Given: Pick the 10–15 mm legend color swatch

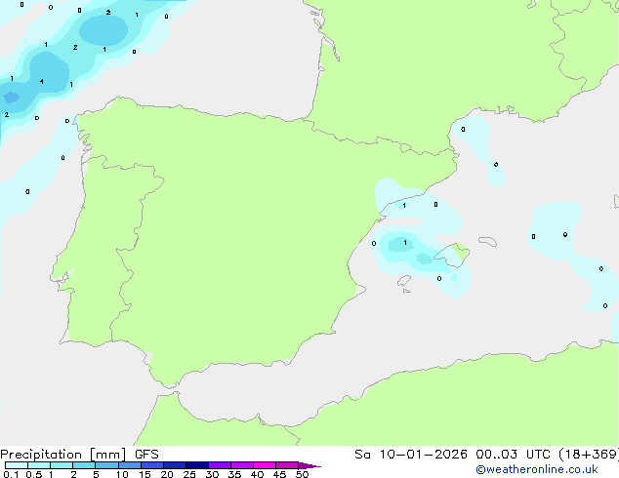Looking at the screenshot, I should [x=130, y=465].
